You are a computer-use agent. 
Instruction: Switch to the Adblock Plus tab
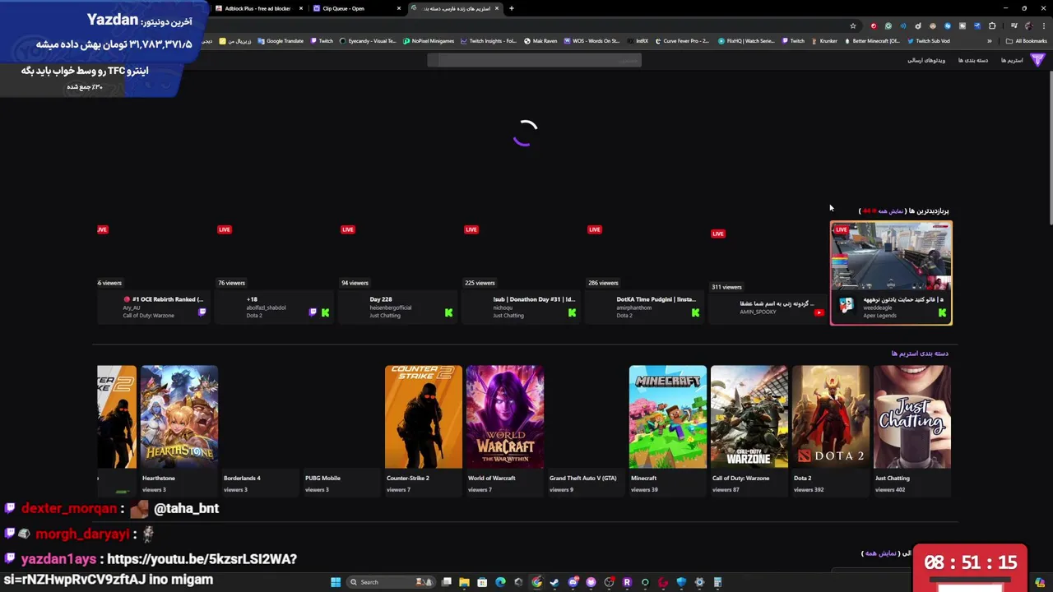click(258, 8)
